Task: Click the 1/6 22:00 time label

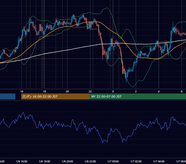Action: [90, 161]
